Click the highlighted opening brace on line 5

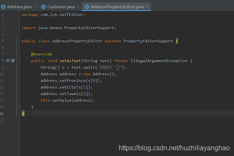coord(177,41)
